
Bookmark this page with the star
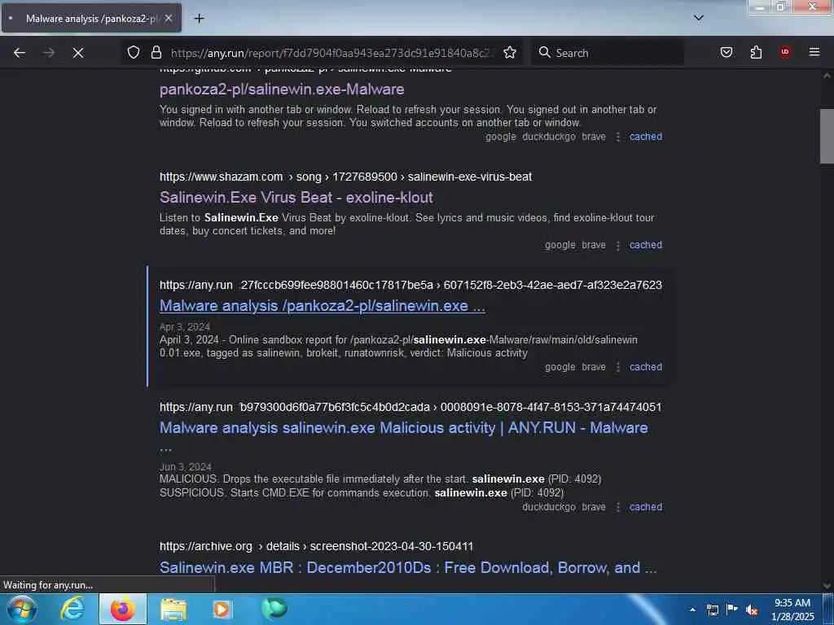coord(510,52)
